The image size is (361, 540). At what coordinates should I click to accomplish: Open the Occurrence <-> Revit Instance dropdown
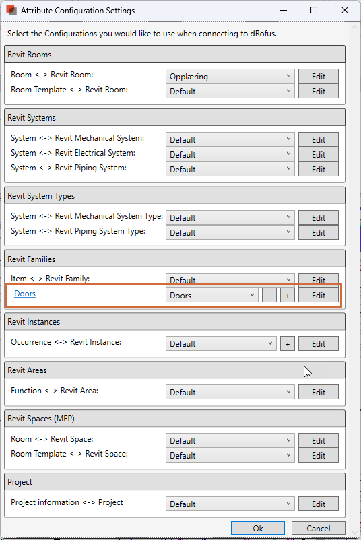221,343
